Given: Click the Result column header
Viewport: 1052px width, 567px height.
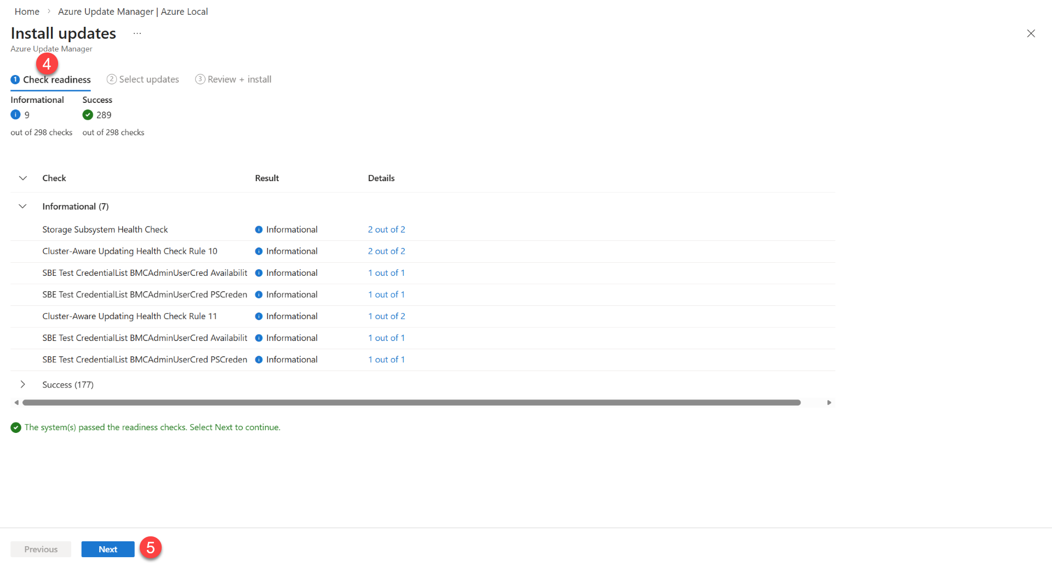Looking at the screenshot, I should coord(267,178).
